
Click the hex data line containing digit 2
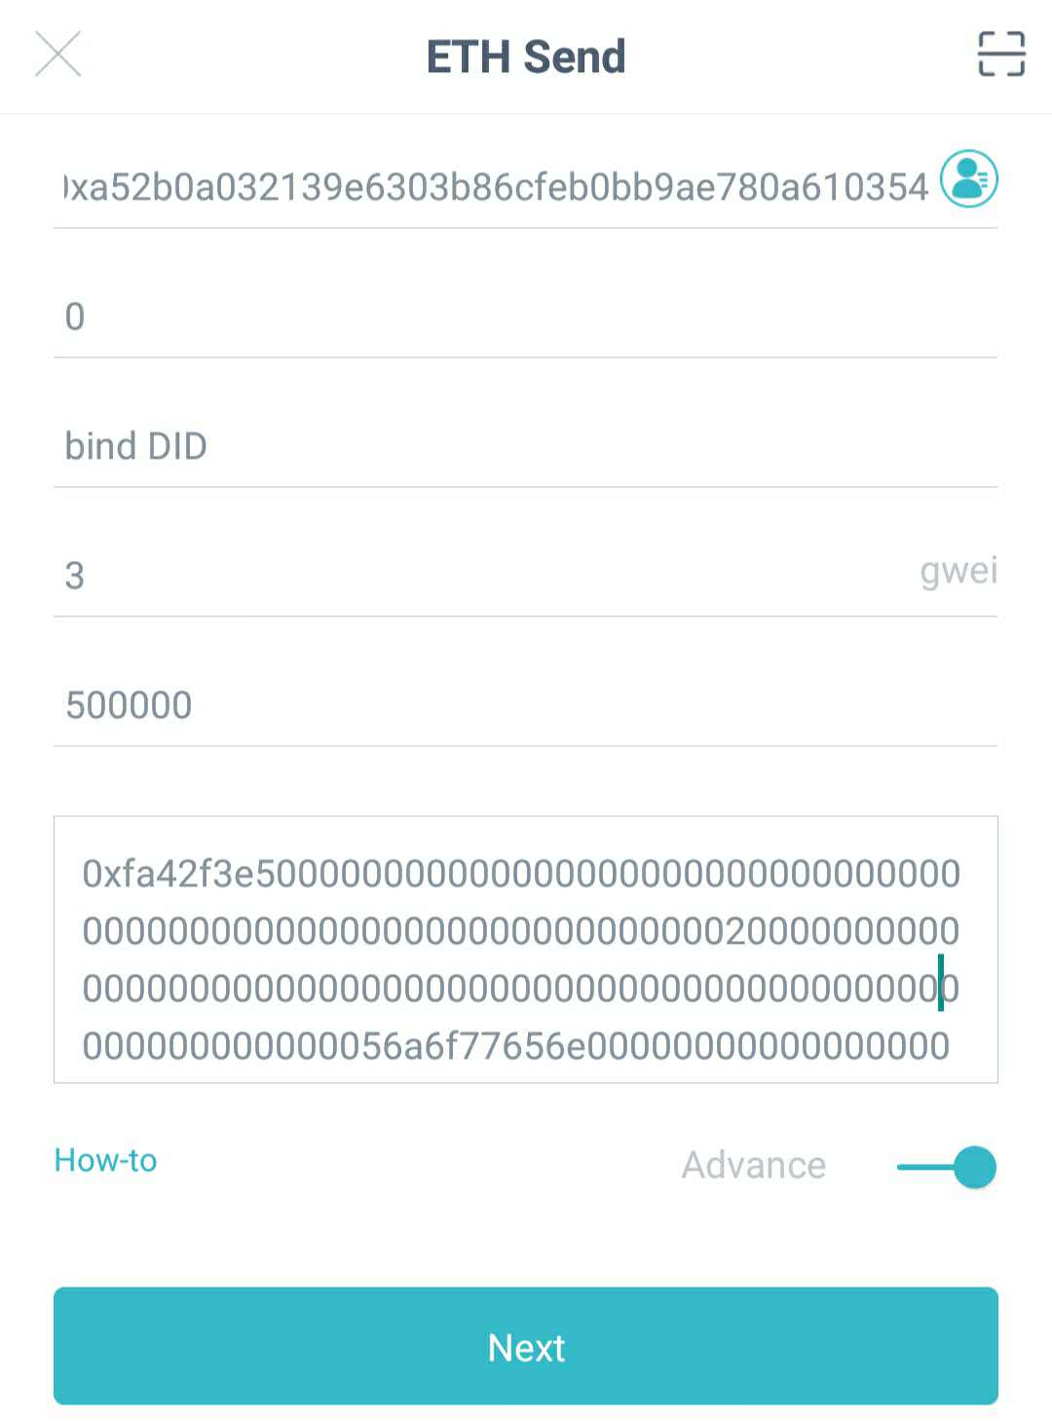click(521, 931)
